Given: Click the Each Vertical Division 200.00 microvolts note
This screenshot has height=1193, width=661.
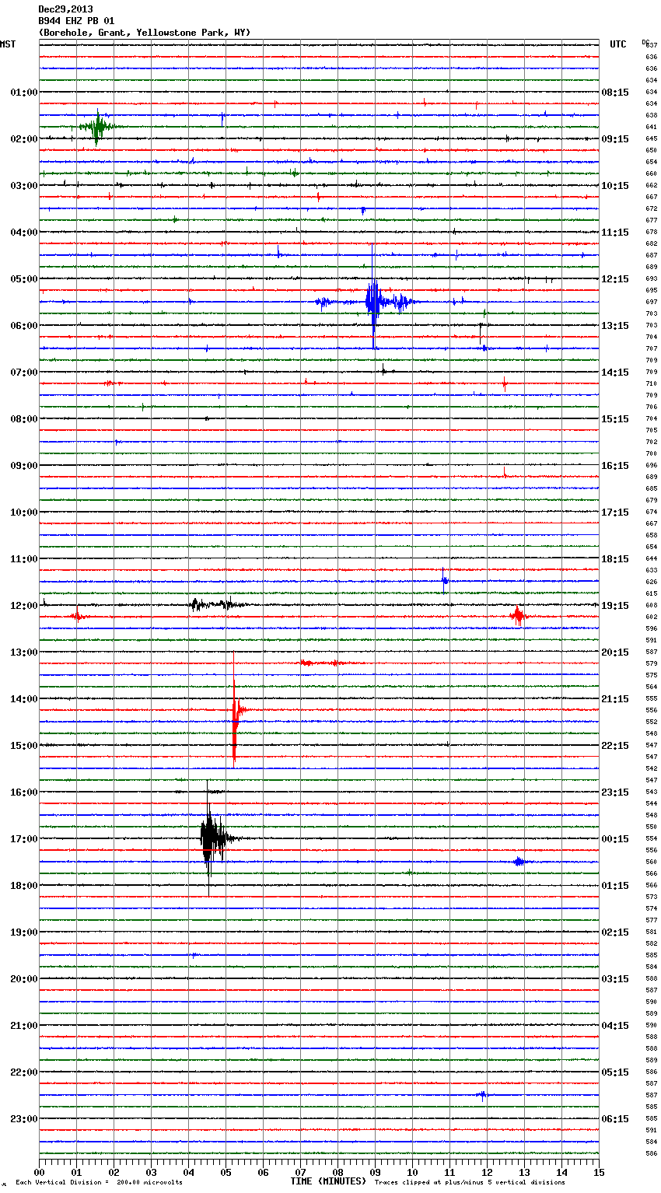Looking at the screenshot, I should [x=99, y=1183].
